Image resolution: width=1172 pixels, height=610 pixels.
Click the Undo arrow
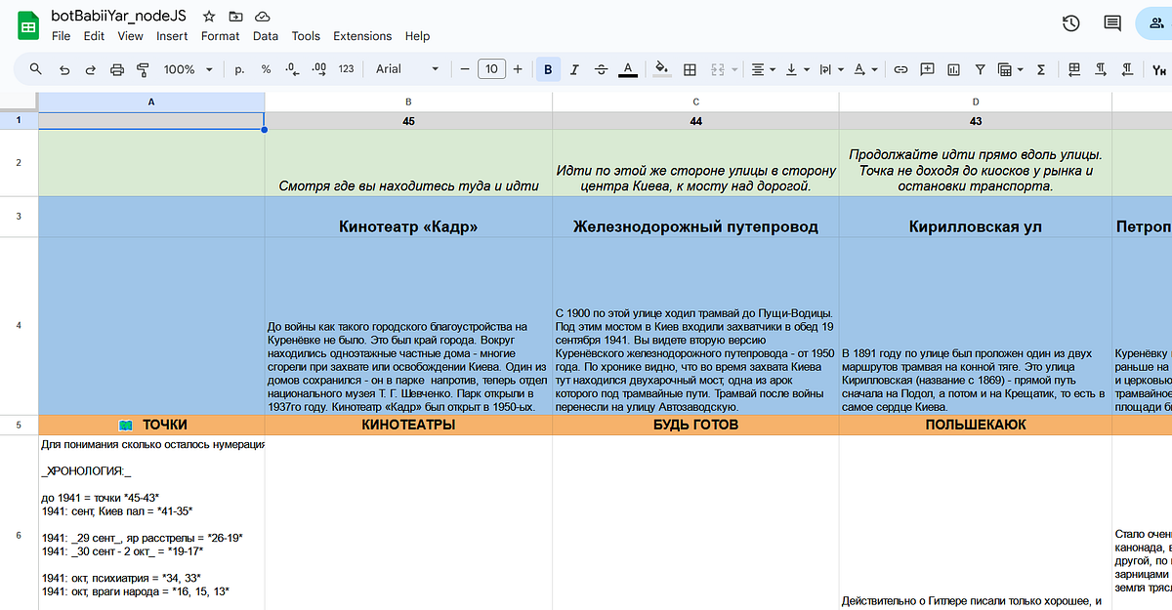coord(64,69)
